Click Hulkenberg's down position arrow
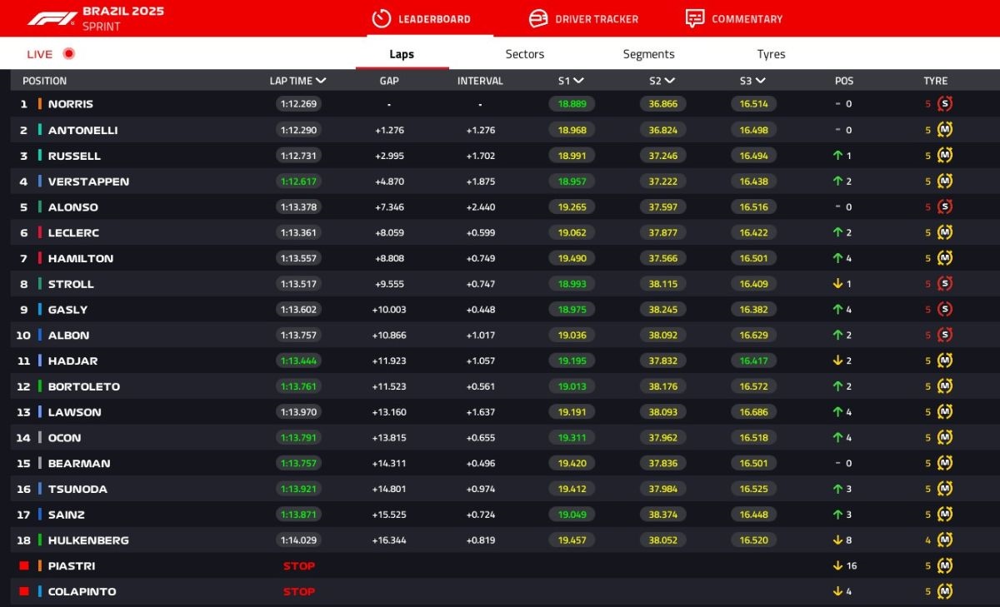 pos(837,540)
